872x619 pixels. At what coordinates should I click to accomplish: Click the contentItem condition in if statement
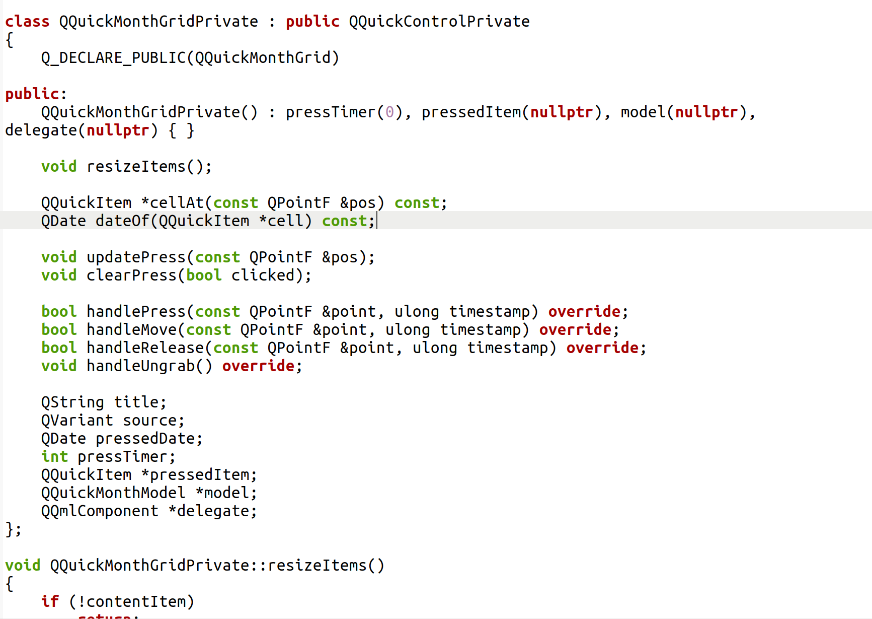click(x=136, y=601)
